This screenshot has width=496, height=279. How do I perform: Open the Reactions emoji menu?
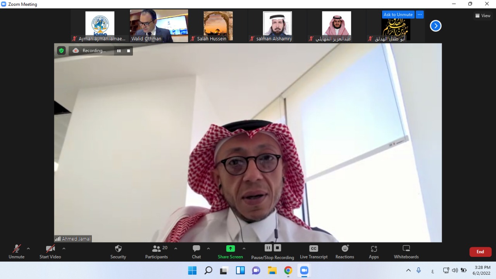[x=344, y=252]
